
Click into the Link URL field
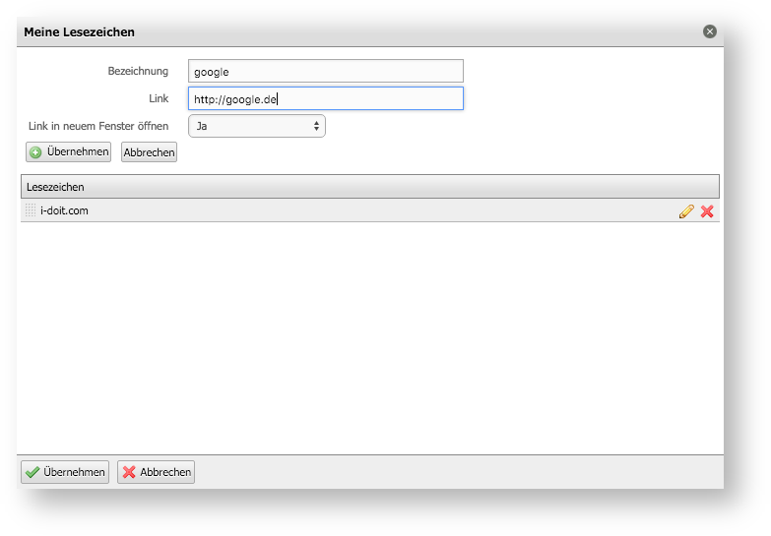[326, 98]
